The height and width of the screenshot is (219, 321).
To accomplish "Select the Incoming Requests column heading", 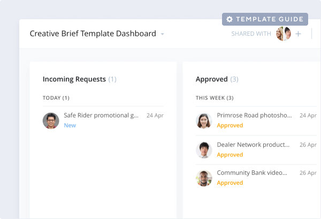I will pos(74,79).
